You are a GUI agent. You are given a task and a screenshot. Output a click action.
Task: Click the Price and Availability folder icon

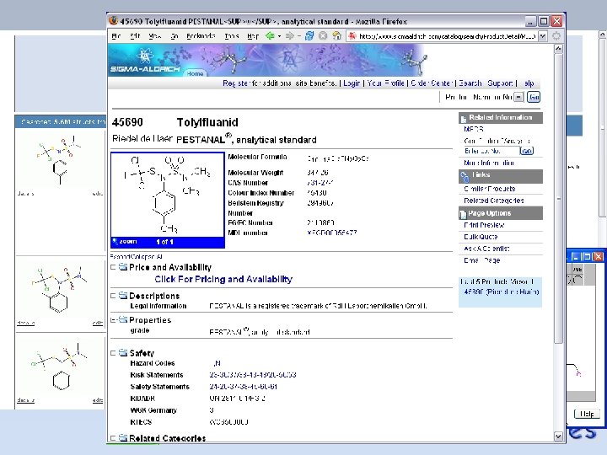pyautogui.click(x=123, y=266)
